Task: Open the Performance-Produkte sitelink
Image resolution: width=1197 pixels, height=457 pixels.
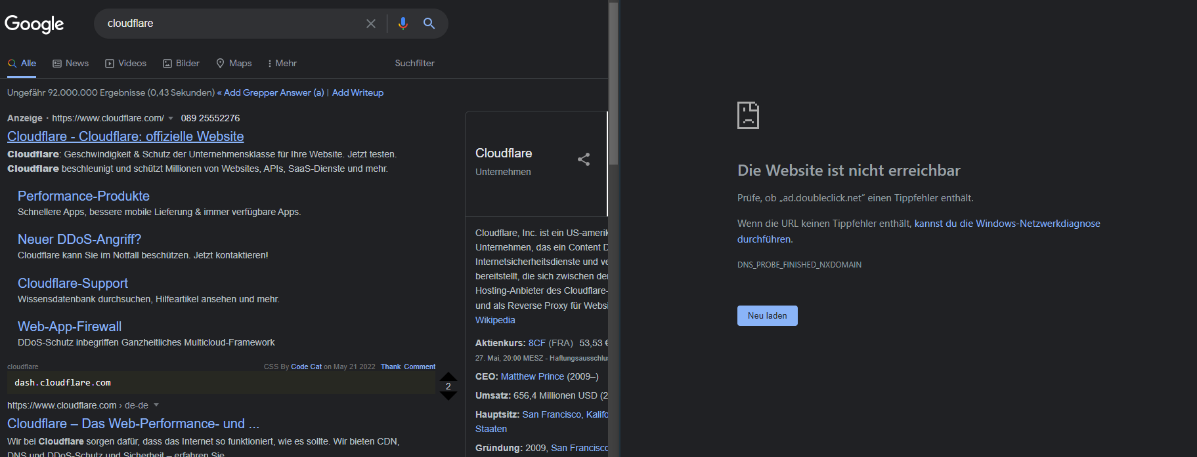Action: click(83, 196)
